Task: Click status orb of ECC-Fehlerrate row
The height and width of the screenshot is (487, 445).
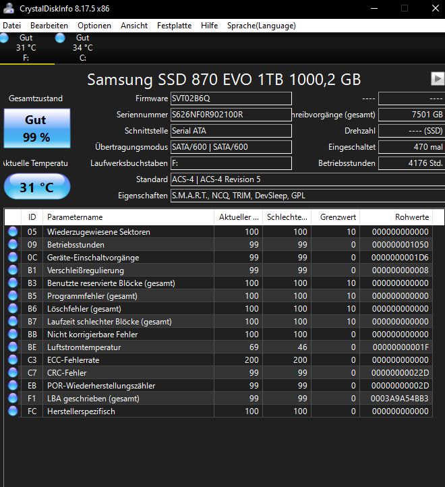Action: coord(13,360)
